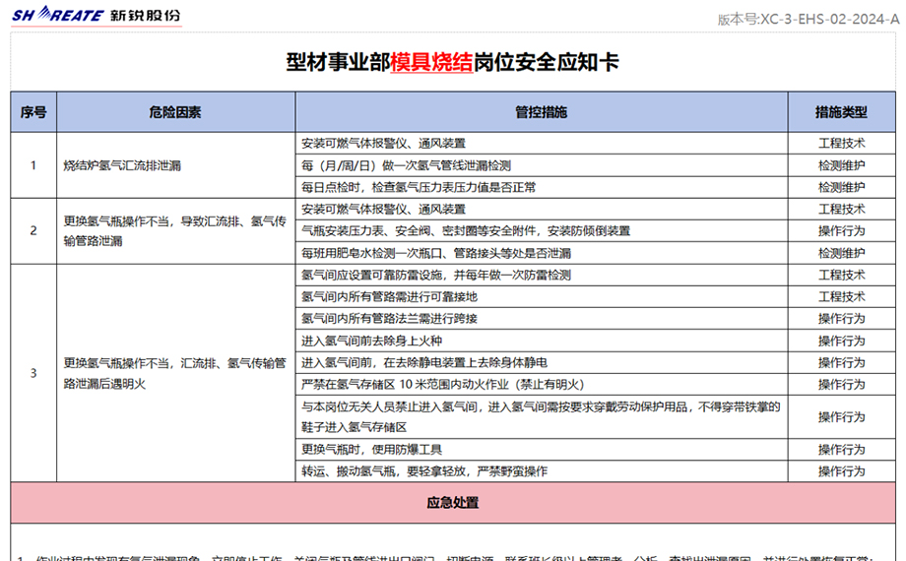
Task: Click the title 型材事业部模具烧结岗位安全应知卡
Action: point(452,62)
